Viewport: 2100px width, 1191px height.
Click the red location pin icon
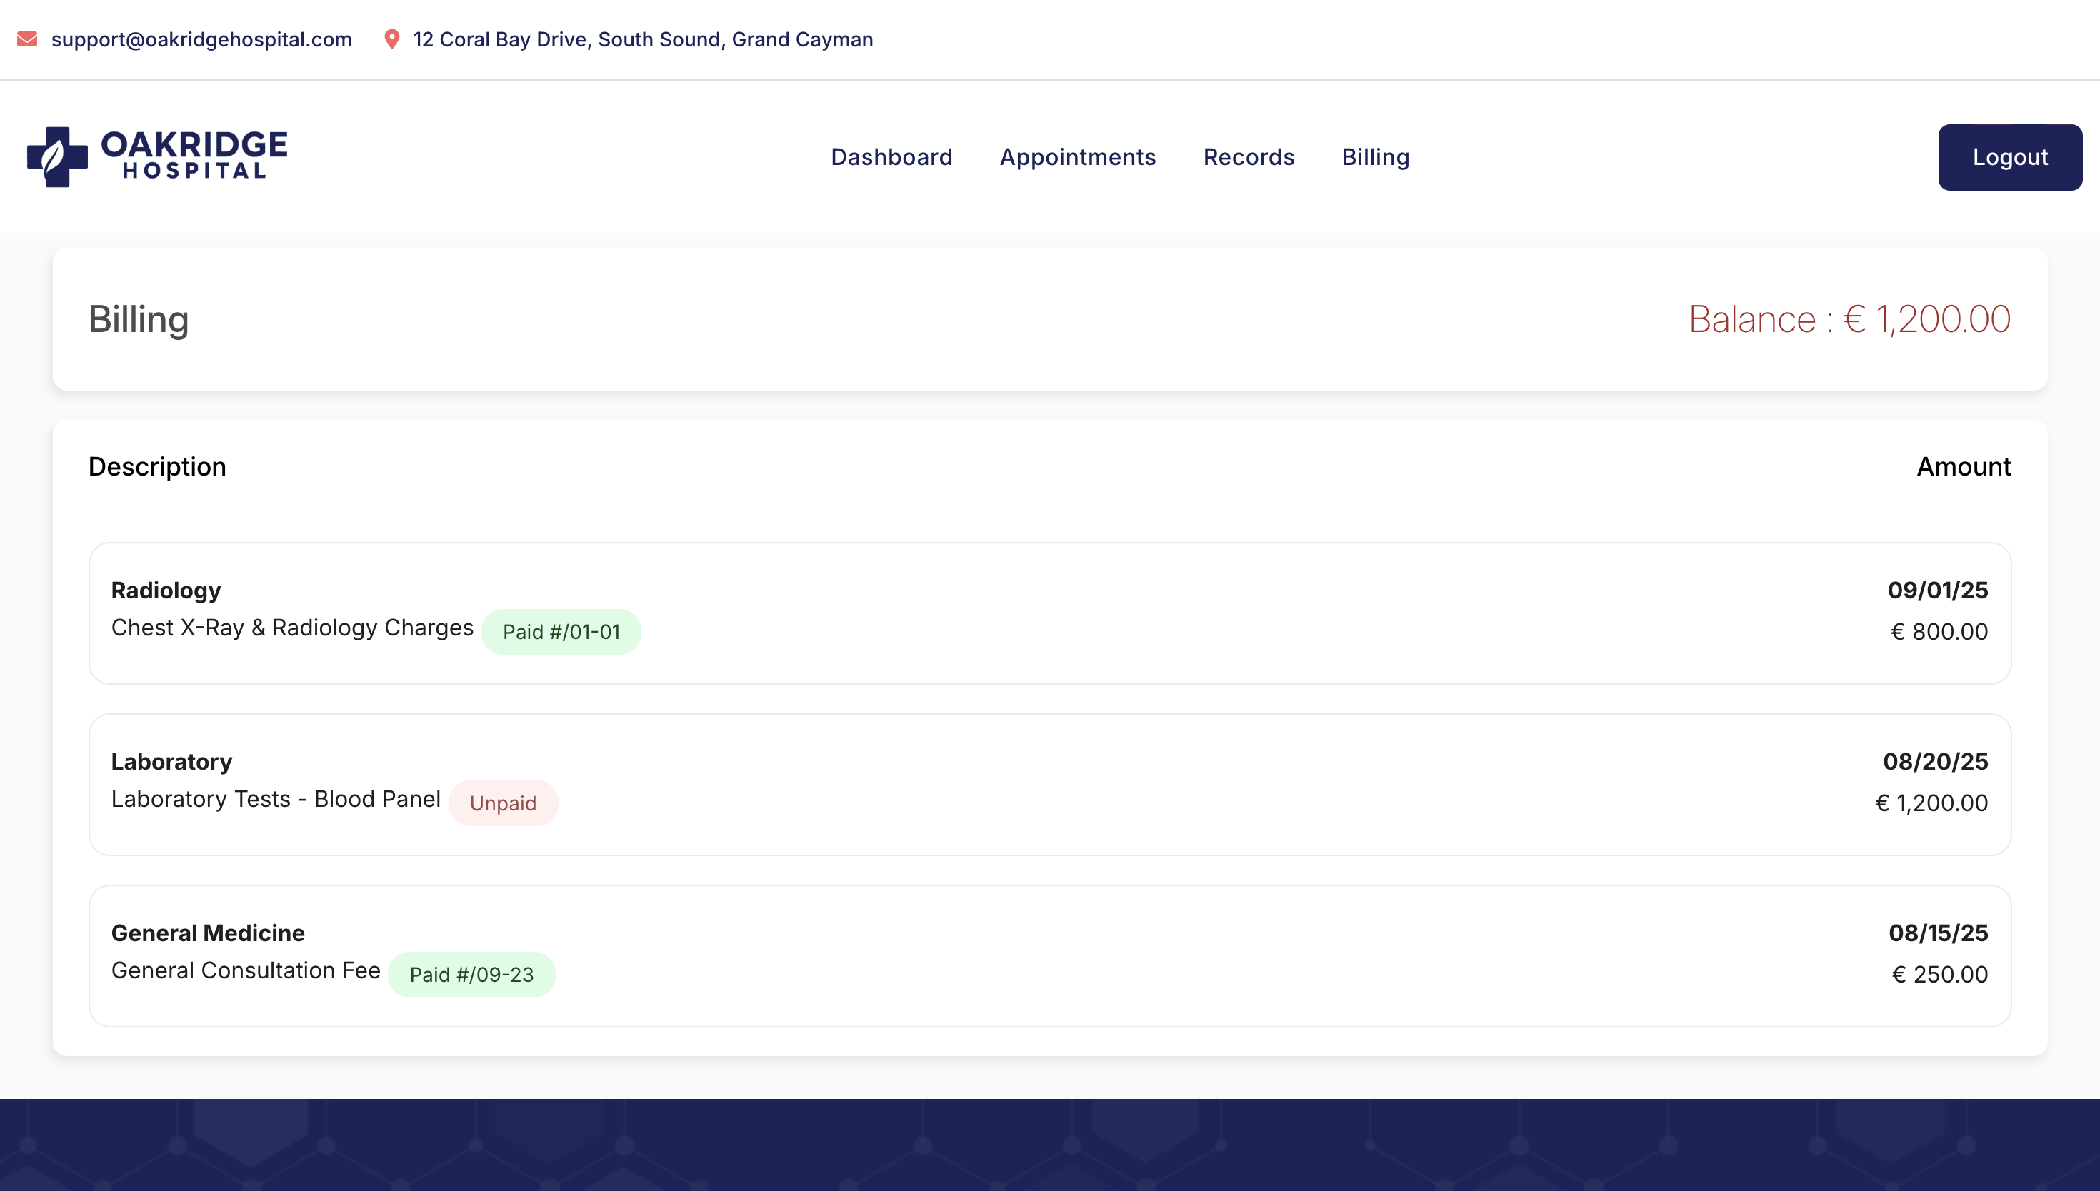coord(392,39)
